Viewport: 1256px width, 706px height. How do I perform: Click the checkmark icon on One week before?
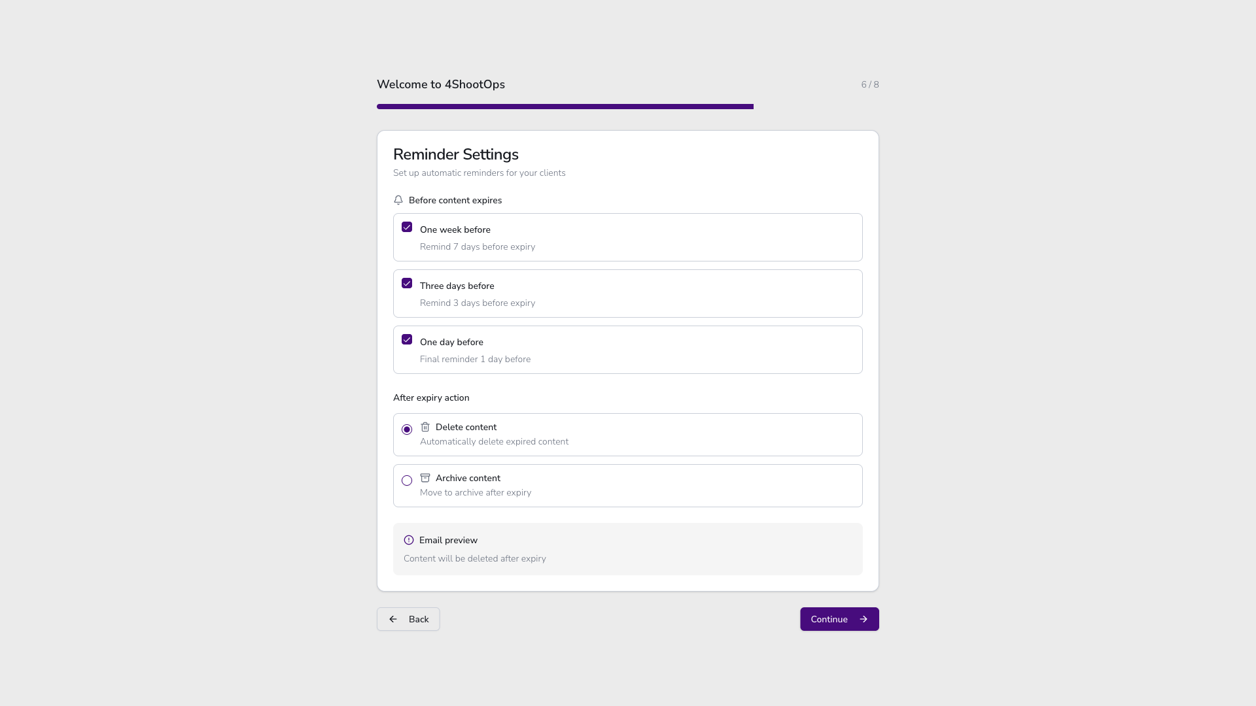tap(407, 227)
